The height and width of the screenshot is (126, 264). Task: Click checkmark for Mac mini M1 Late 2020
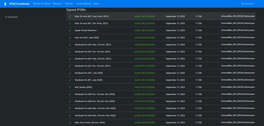pos(70,38)
